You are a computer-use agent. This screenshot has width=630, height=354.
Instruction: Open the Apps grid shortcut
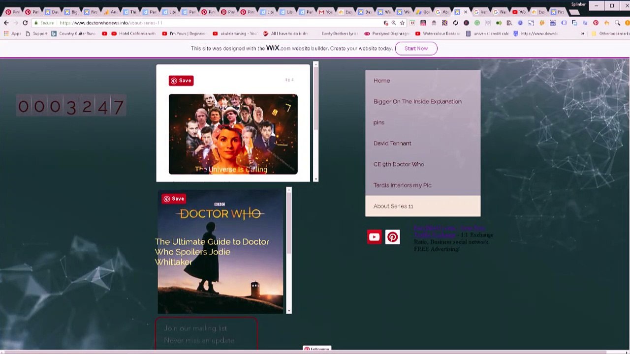point(12,33)
